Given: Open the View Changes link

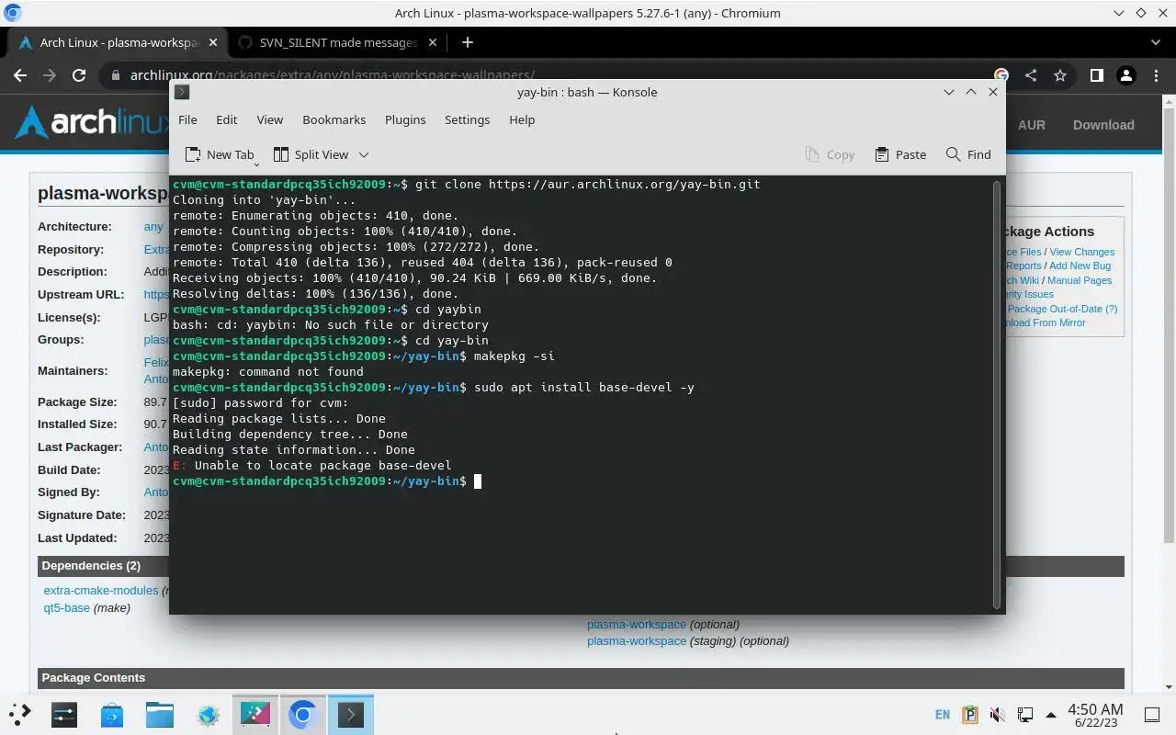Looking at the screenshot, I should (1082, 252).
